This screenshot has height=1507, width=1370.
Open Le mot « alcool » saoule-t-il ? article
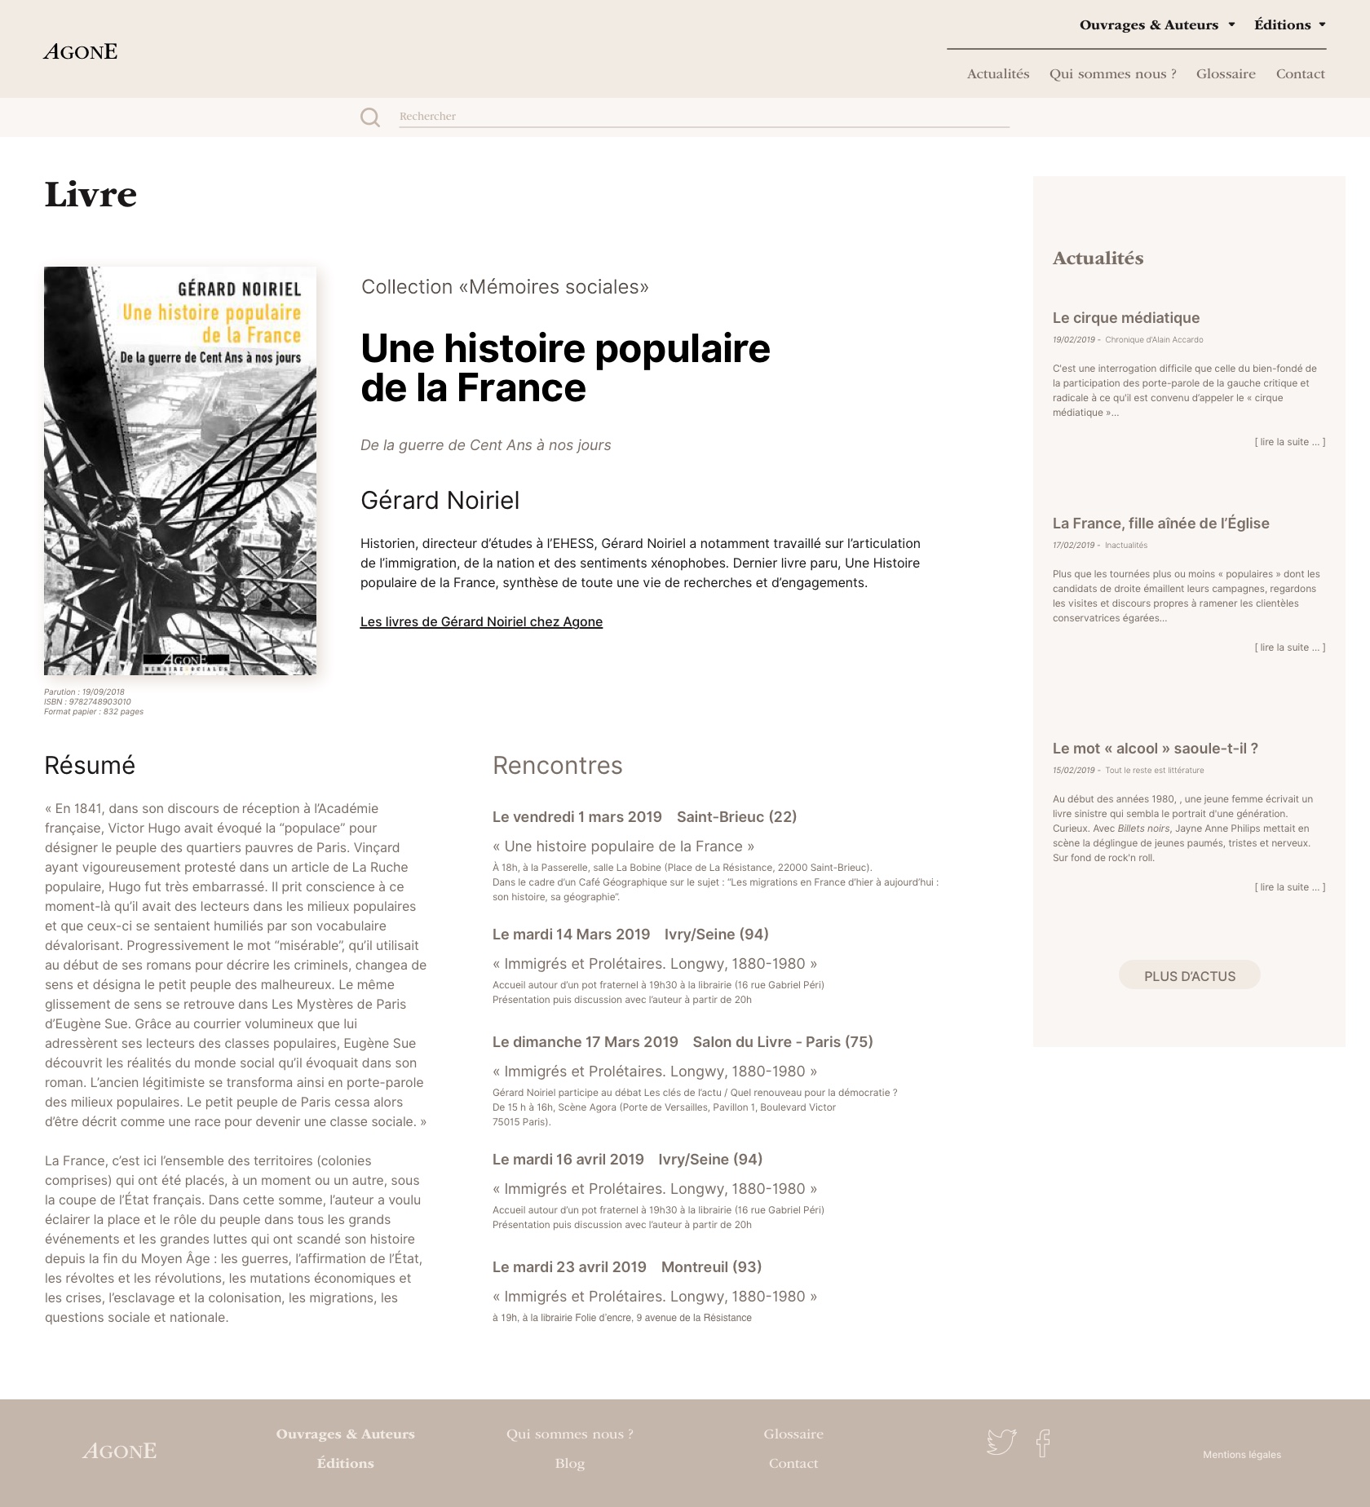(1155, 749)
